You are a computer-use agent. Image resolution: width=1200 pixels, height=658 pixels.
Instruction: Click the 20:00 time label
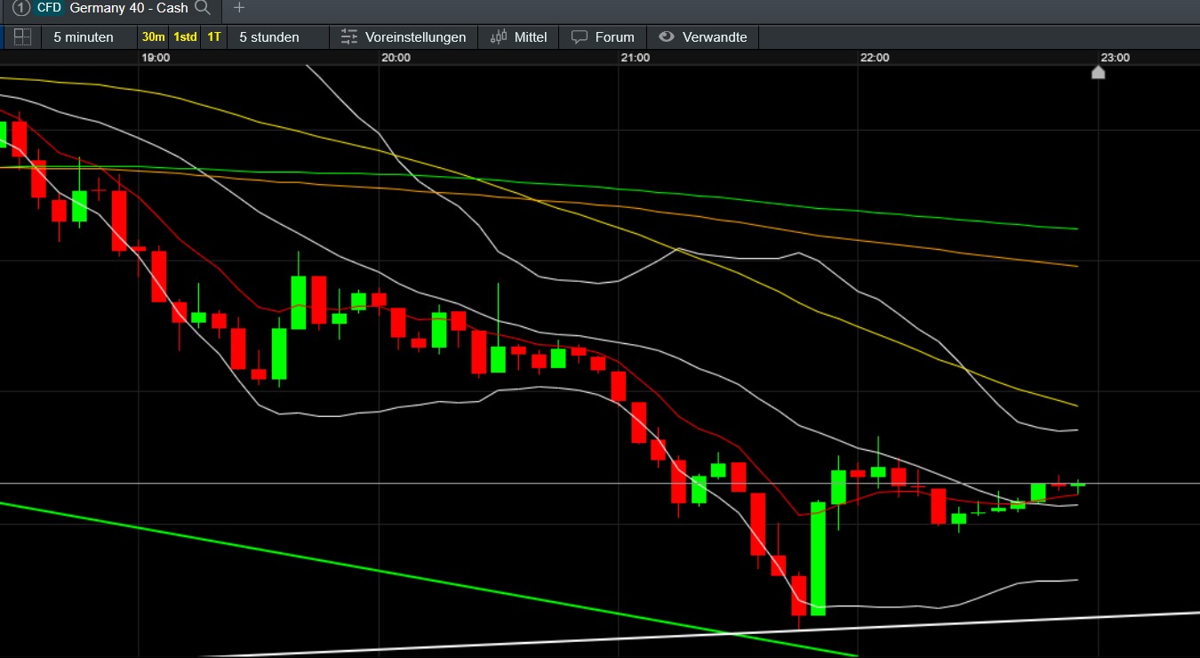coord(396,58)
